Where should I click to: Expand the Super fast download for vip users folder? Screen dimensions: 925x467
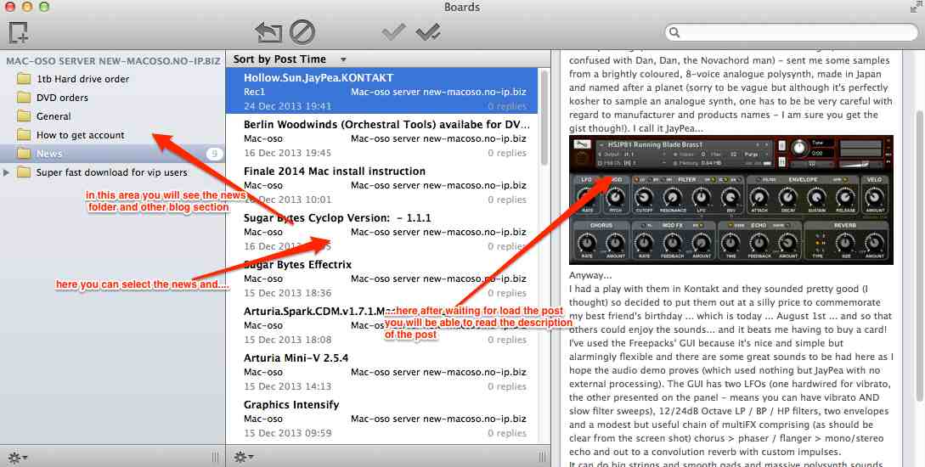click(x=7, y=172)
